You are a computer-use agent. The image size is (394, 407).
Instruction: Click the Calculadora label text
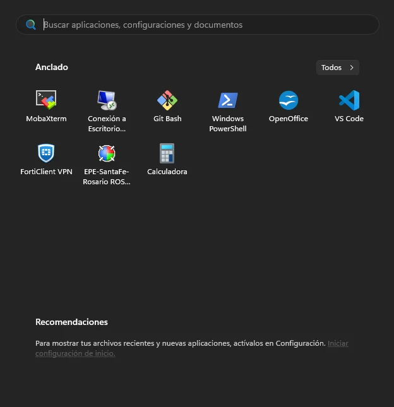tap(167, 172)
